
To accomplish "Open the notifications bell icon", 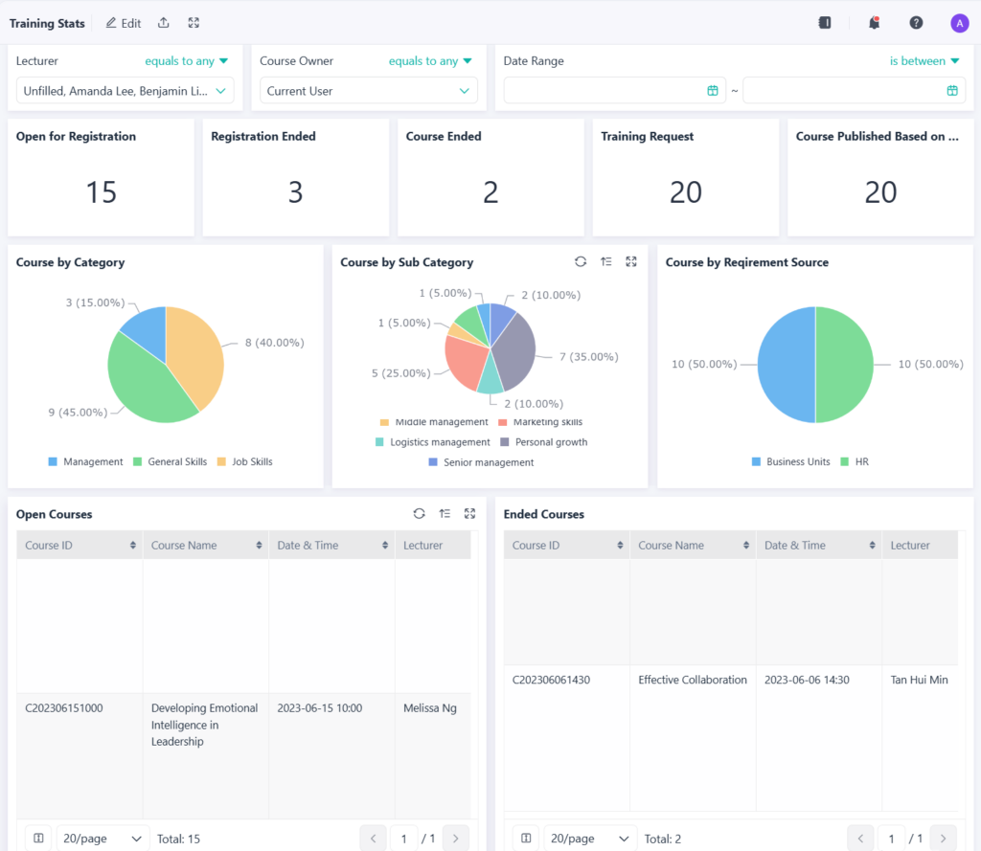I will 874,23.
